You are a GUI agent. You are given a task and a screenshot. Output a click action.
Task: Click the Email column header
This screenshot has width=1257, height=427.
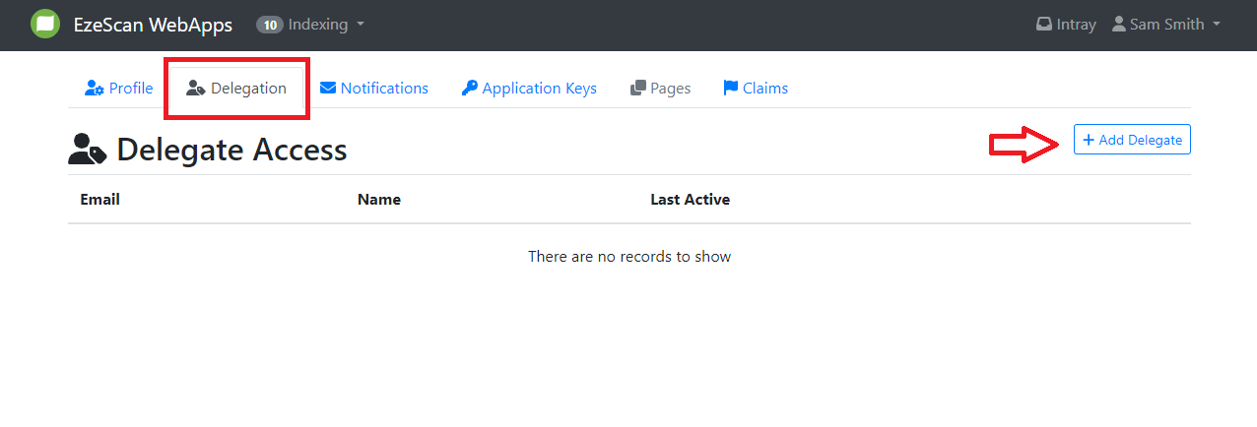pyautogui.click(x=99, y=200)
